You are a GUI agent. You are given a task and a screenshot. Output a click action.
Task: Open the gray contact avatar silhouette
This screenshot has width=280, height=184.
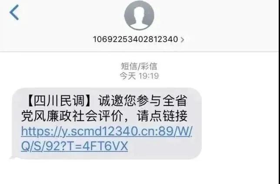[139, 15]
